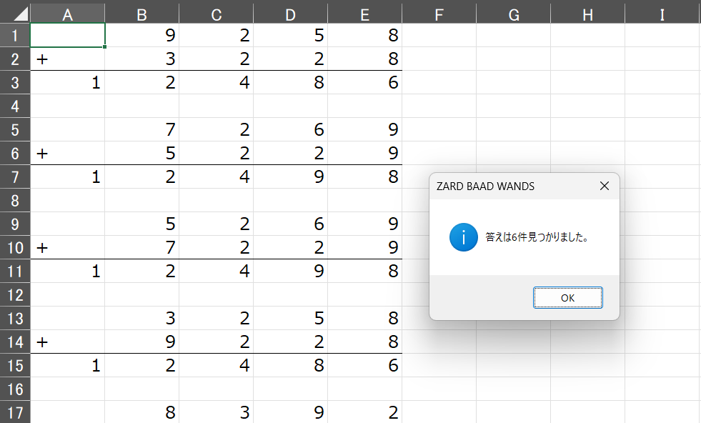Select row 17 header
Viewport: 701px width, 423px height.
[x=15, y=412]
